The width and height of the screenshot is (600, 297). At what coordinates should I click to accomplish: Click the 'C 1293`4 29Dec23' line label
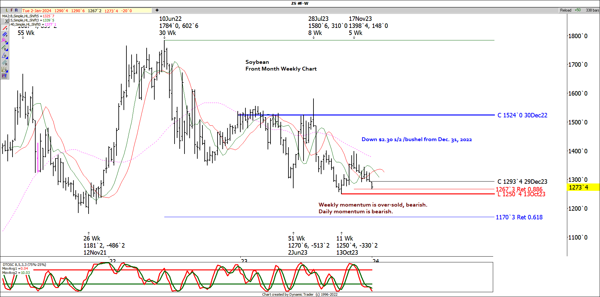(522, 182)
